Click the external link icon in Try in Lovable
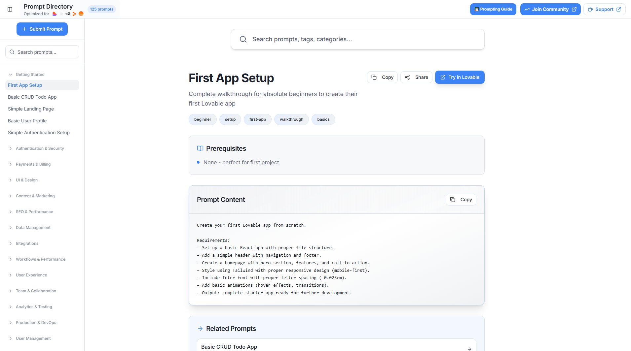Screen dimensions: 631x351 pyautogui.click(x=443, y=77)
